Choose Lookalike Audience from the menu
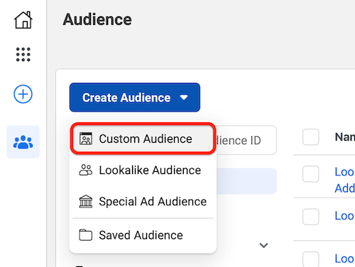The width and height of the screenshot is (355, 267). [x=143, y=170]
